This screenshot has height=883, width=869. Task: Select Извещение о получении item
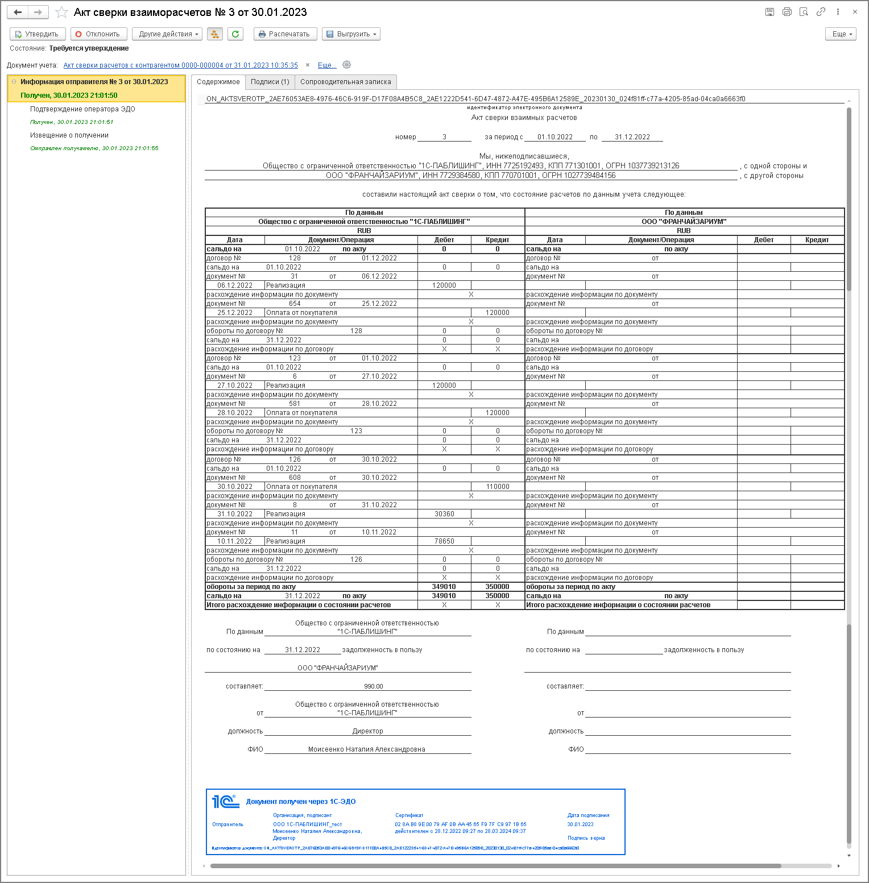point(69,135)
